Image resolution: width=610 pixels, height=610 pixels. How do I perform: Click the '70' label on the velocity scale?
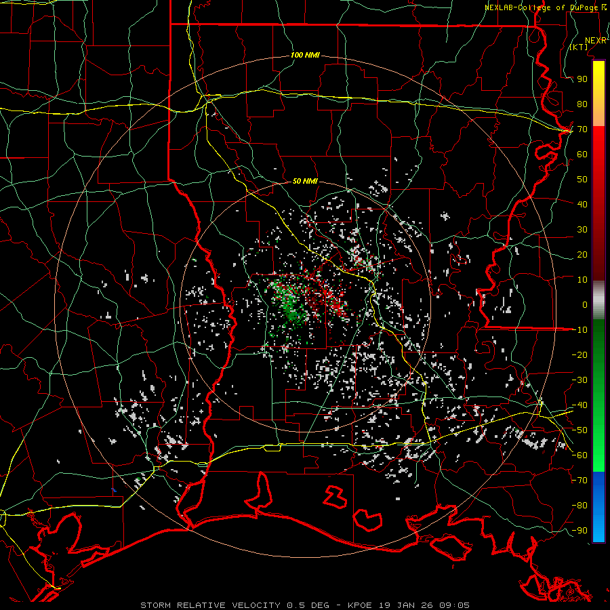582,129
